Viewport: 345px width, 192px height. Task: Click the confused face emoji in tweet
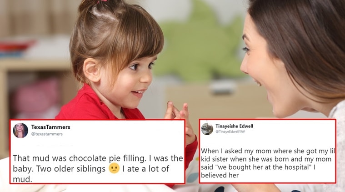(x=114, y=168)
